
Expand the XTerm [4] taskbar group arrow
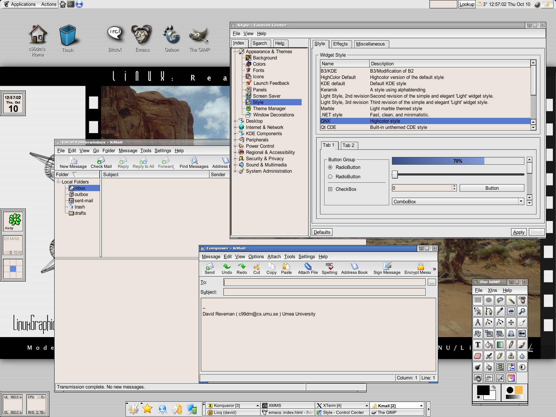[367, 406]
